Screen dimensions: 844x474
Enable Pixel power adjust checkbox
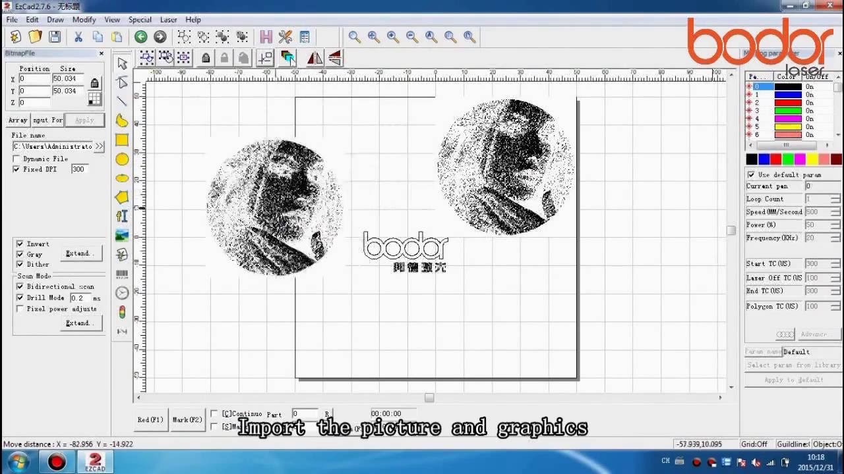click(20, 309)
